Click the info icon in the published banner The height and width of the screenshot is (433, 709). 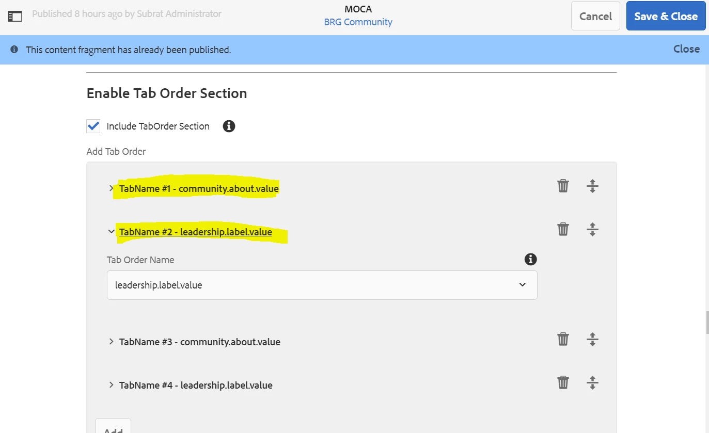(x=14, y=50)
